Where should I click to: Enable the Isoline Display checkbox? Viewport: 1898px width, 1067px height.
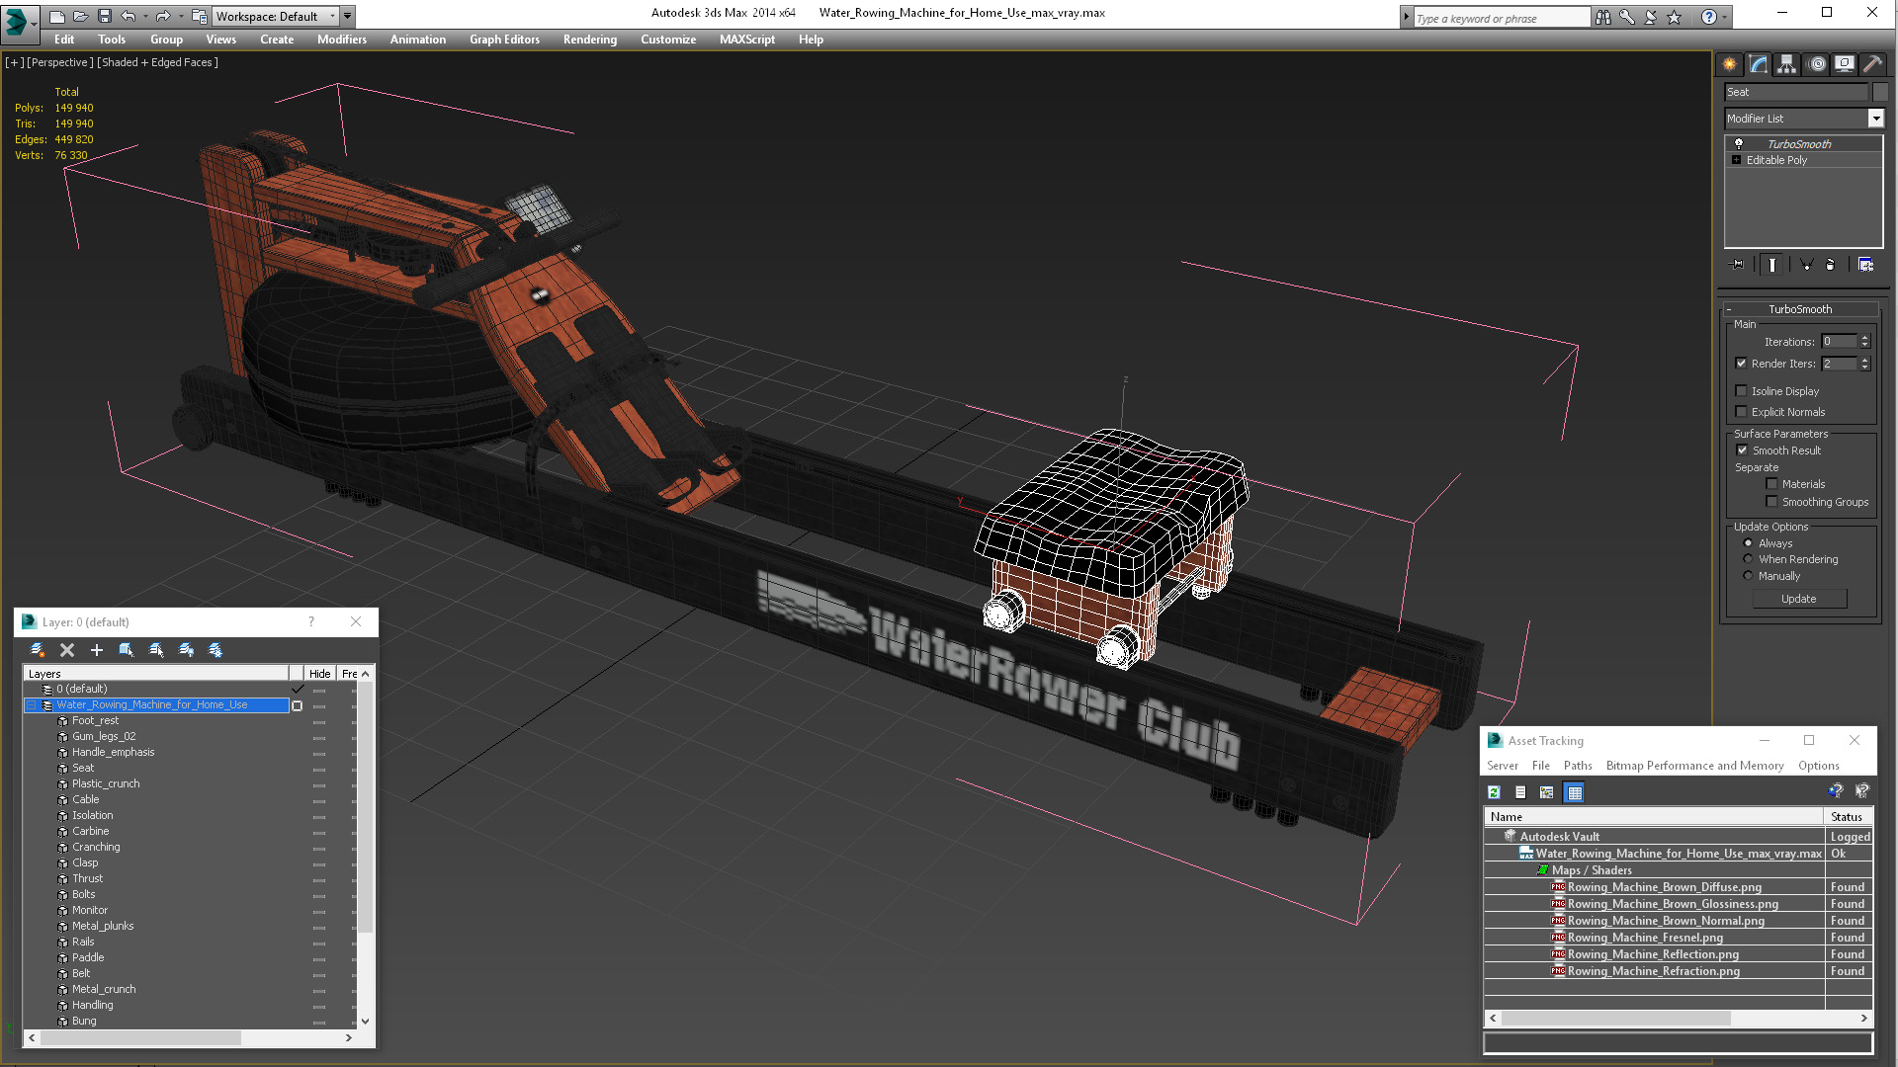1742,391
